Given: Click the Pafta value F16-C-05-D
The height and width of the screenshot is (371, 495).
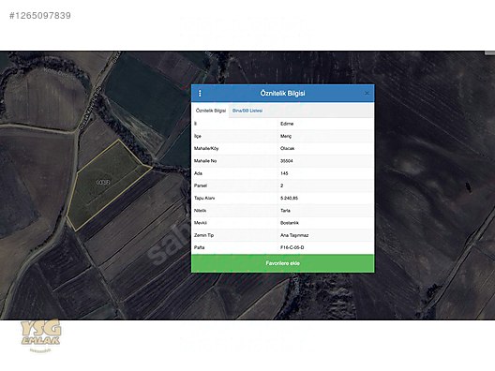Looking at the screenshot, I should click(292, 247).
